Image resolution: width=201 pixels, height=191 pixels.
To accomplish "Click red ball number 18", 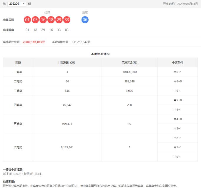I will [x=51, y=20].
